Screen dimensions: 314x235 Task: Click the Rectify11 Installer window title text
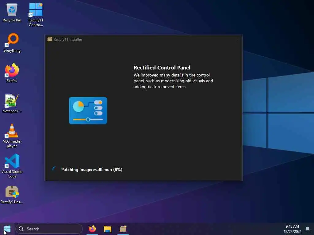pyautogui.click(x=68, y=39)
